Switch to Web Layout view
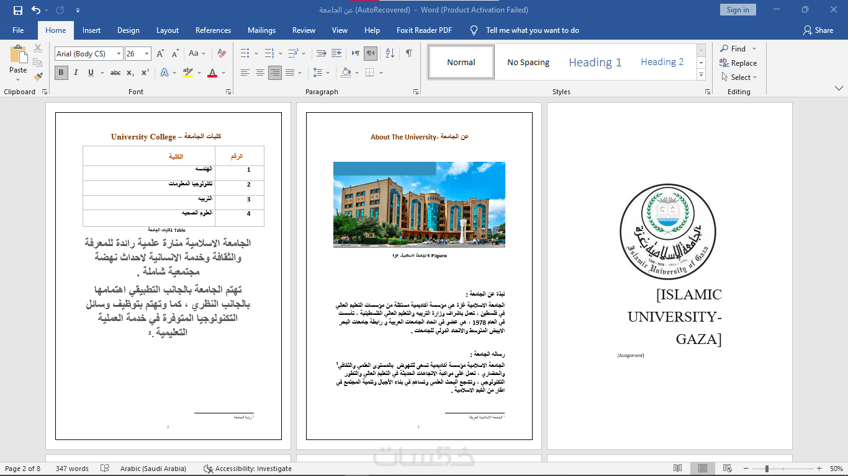Viewport: 848px width, 476px height. (x=726, y=469)
